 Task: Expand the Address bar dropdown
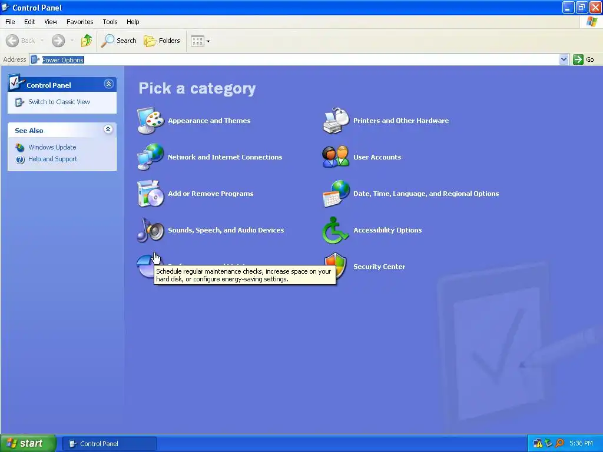[564, 59]
